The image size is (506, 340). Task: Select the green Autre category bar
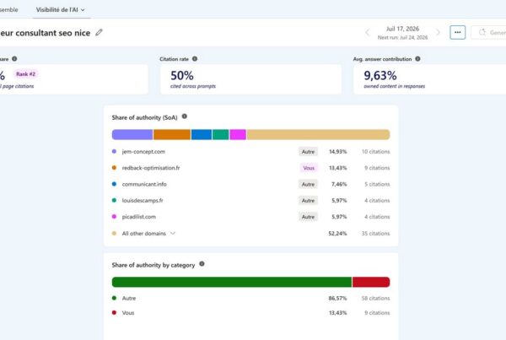[232, 282]
